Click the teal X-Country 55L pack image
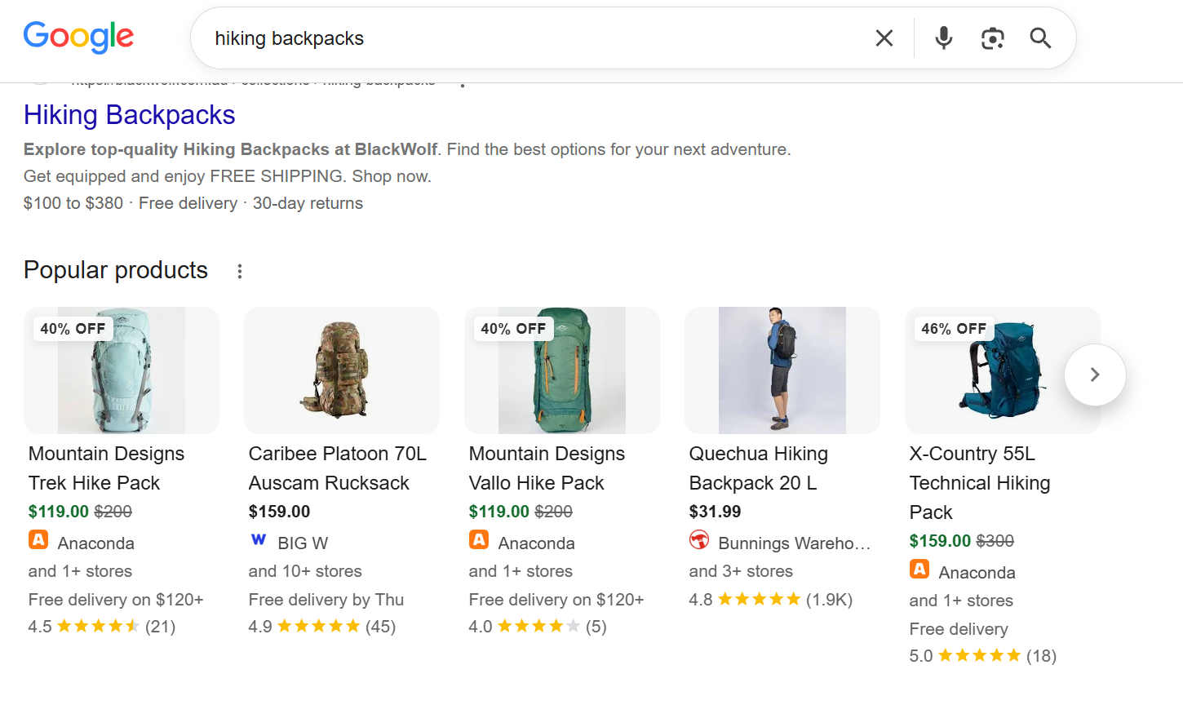The image size is (1183, 705). tap(1003, 370)
